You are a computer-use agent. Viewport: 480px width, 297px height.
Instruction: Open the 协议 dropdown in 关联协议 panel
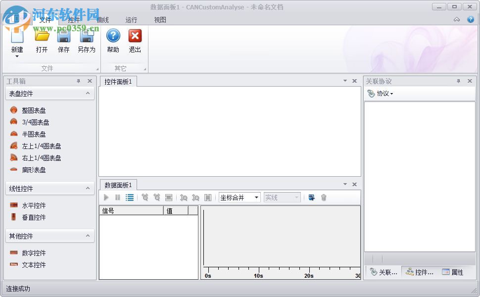click(x=384, y=94)
